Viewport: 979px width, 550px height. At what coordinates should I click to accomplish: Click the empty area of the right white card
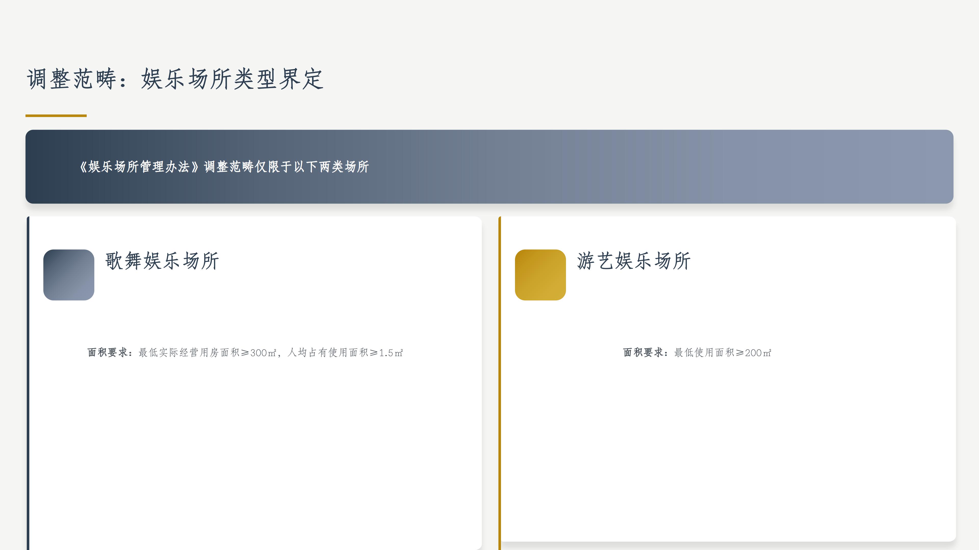722,456
